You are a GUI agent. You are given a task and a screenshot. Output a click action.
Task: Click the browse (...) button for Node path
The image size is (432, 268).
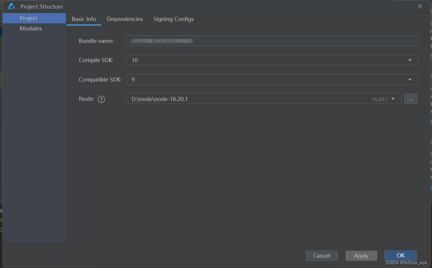click(x=411, y=99)
